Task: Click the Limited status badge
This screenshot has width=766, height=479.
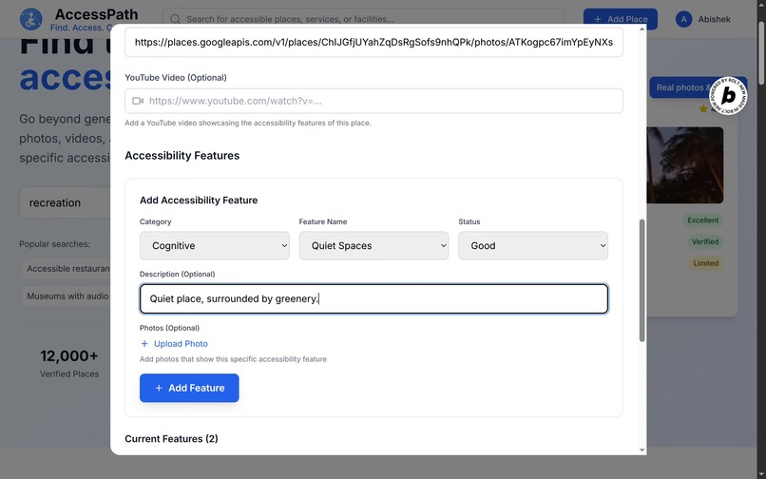Action: (706, 263)
